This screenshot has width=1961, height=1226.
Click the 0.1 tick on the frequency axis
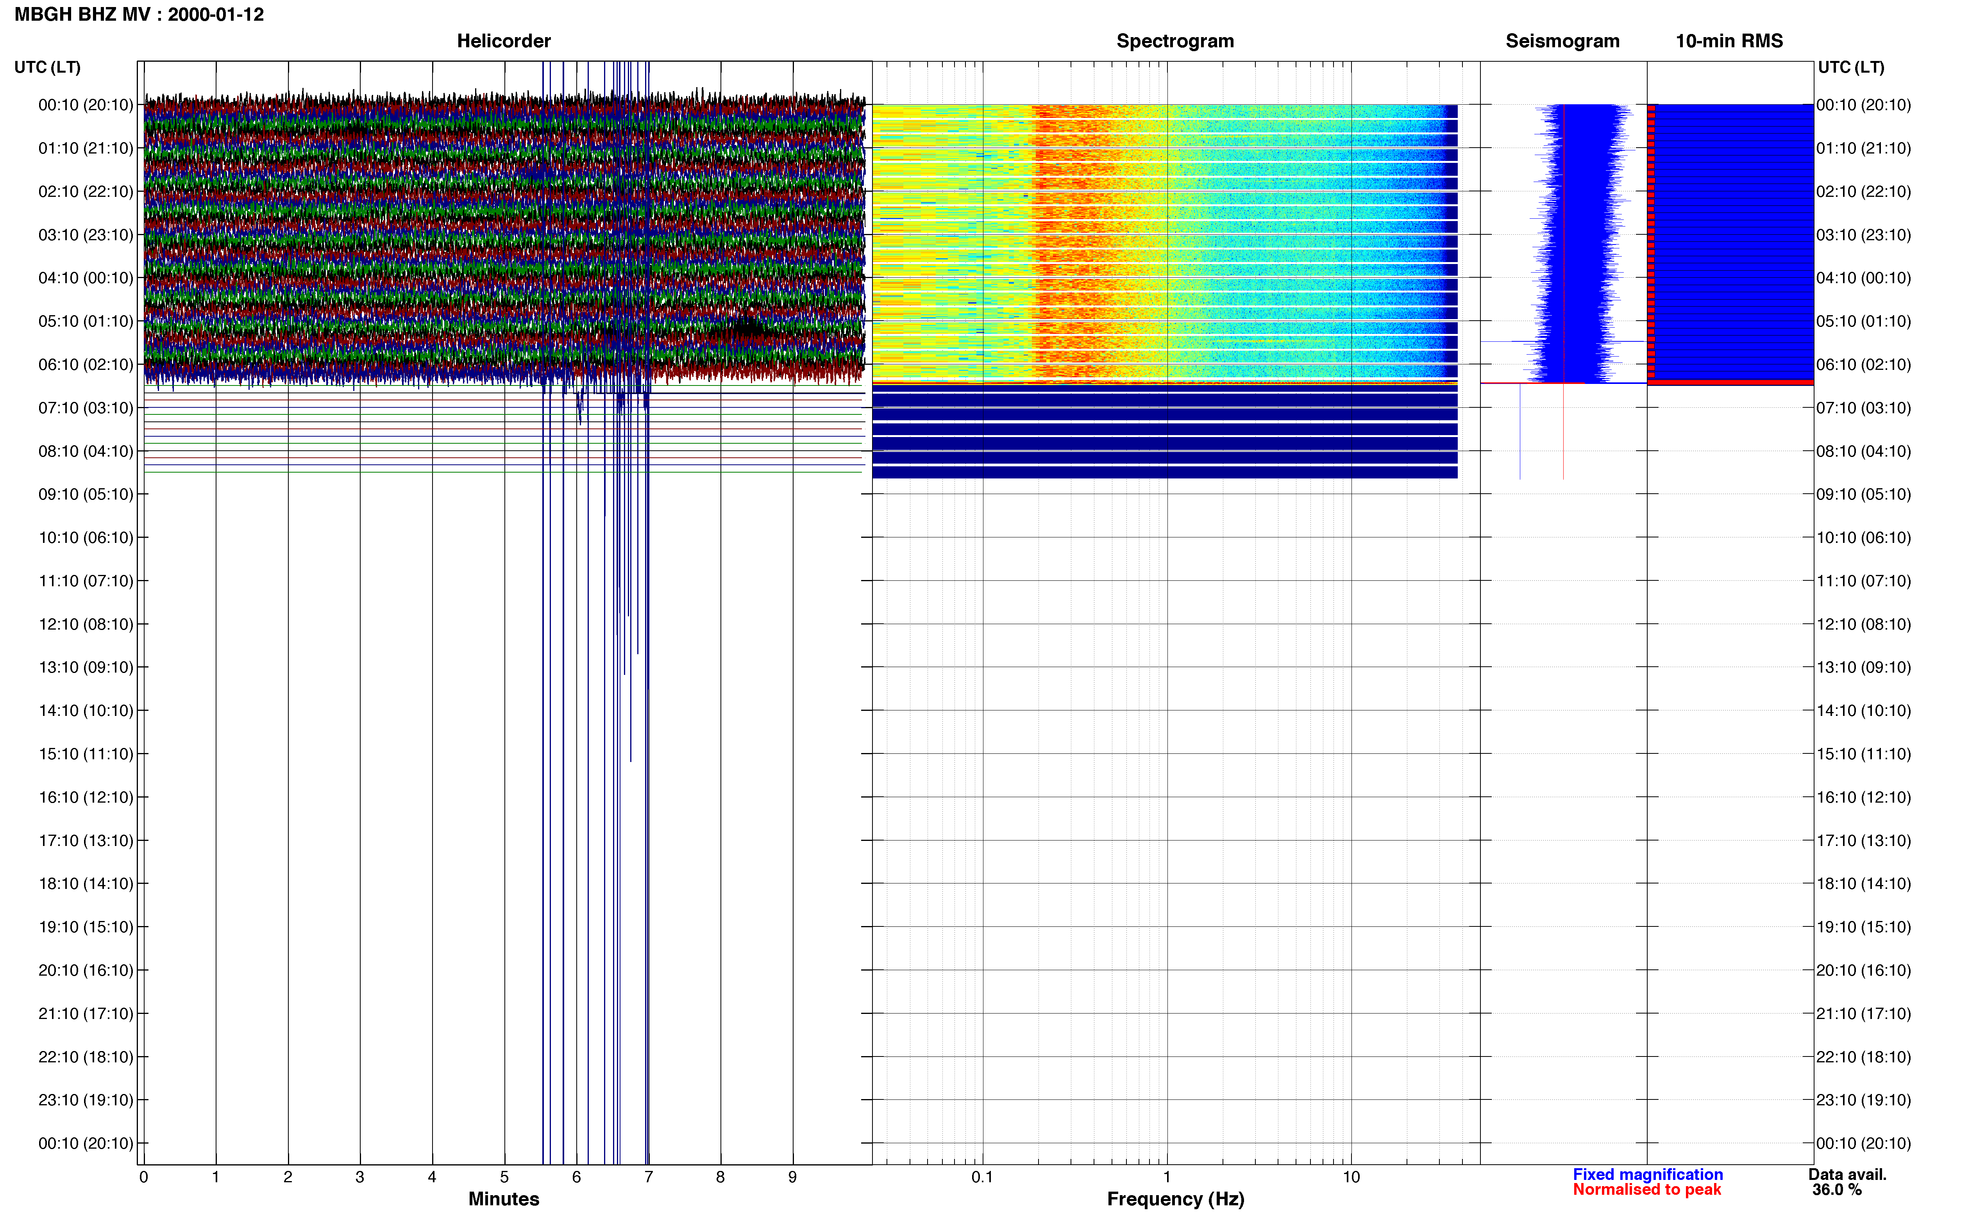tap(982, 1176)
